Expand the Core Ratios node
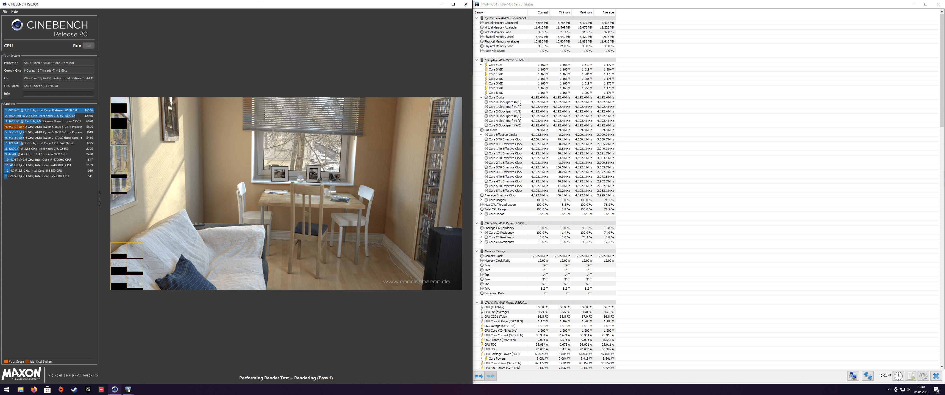 [481, 214]
